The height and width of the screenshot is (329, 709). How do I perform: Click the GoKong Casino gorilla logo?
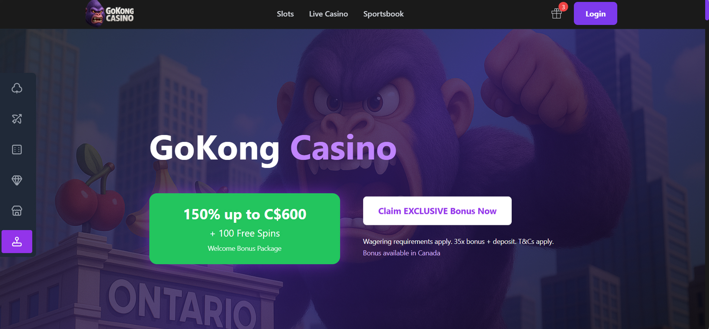(x=110, y=14)
